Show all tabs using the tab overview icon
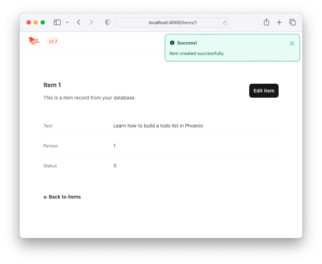This screenshot has width=322, height=264. pos(293,22)
